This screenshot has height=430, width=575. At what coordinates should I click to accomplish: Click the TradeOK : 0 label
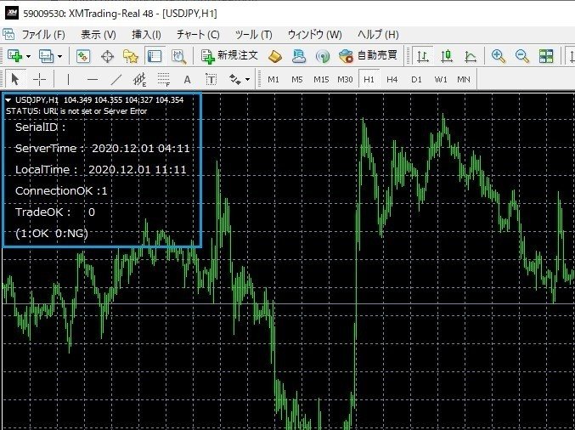pyautogui.click(x=55, y=212)
